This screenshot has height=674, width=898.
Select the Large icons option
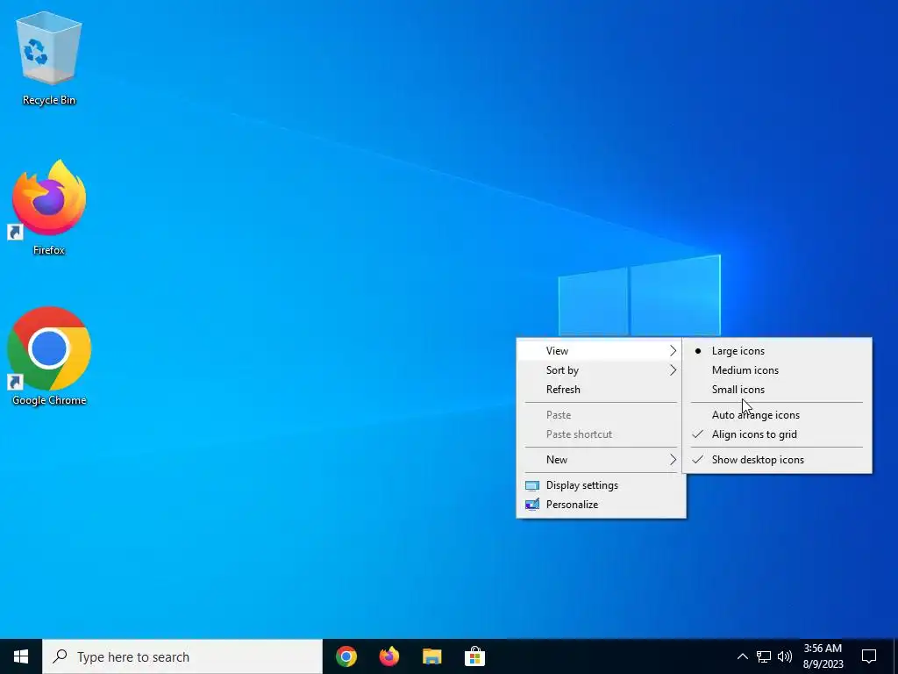point(777,351)
